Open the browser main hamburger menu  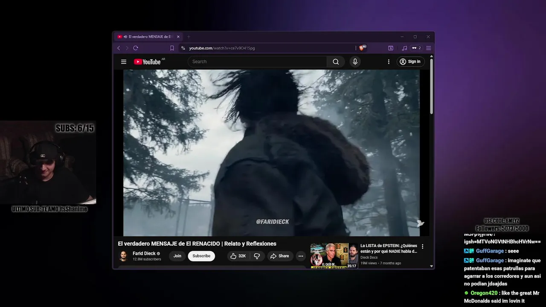pyautogui.click(x=429, y=48)
